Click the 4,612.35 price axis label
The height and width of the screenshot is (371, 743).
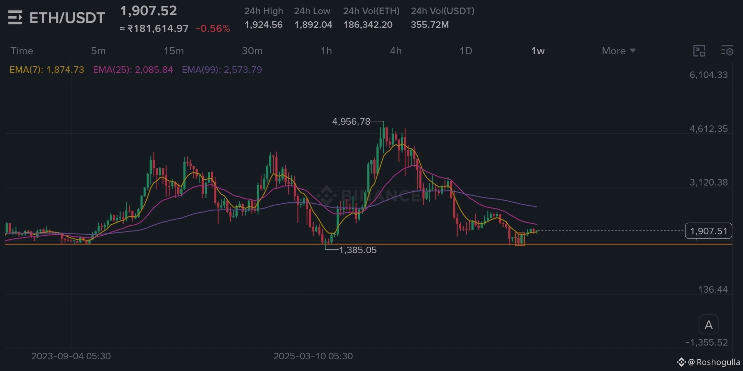point(709,129)
